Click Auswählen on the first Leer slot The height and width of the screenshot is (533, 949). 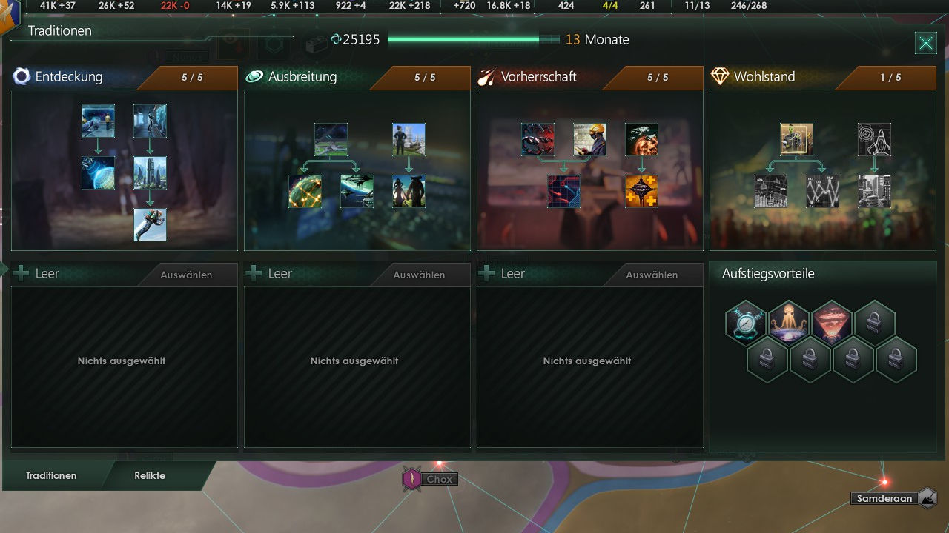pyautogui.click(x=186, y=275)
